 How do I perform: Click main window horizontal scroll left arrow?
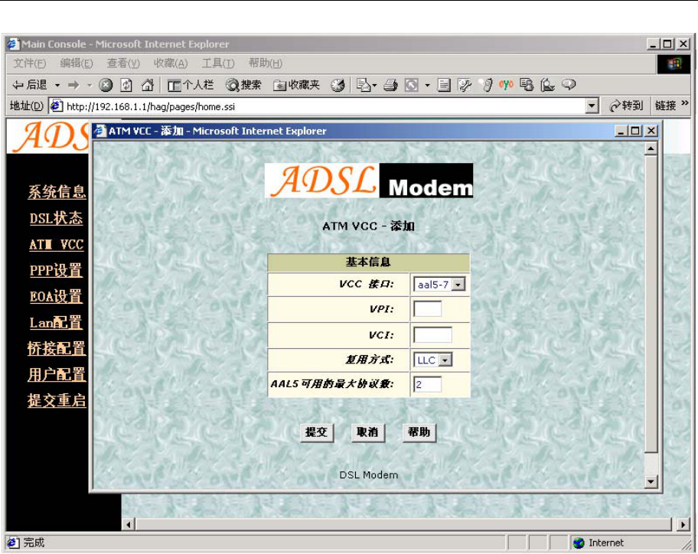tap(129, 525)
